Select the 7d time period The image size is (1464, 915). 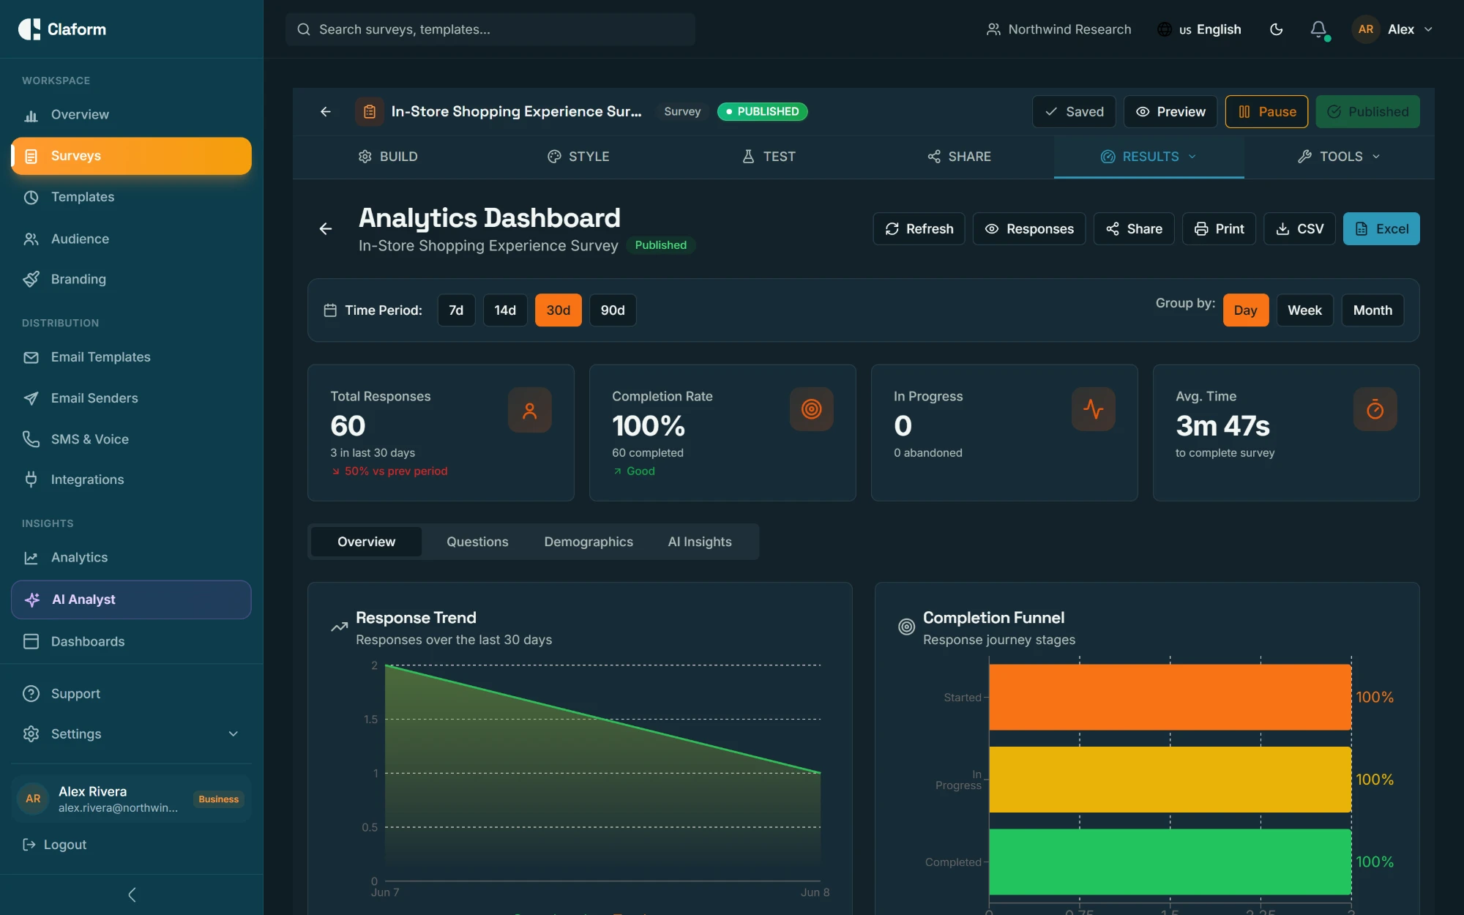[x=456, y=310]
